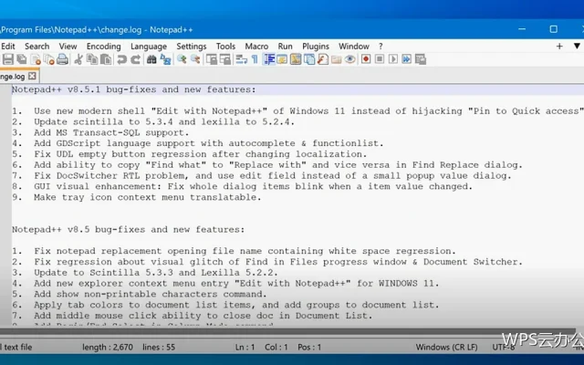Click UTF-8 encoding in status bar
This screenshot has height=365, width=584.
504,347
